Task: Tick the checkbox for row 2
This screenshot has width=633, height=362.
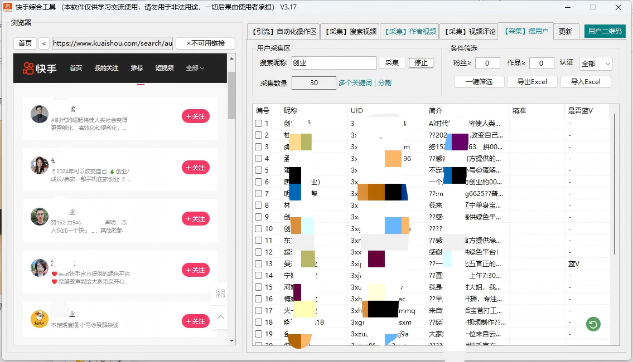Action: (258, 135)
